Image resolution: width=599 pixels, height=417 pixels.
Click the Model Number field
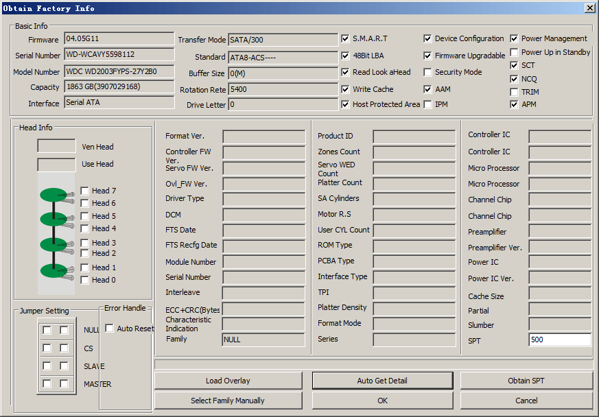[x=119, y=71]
